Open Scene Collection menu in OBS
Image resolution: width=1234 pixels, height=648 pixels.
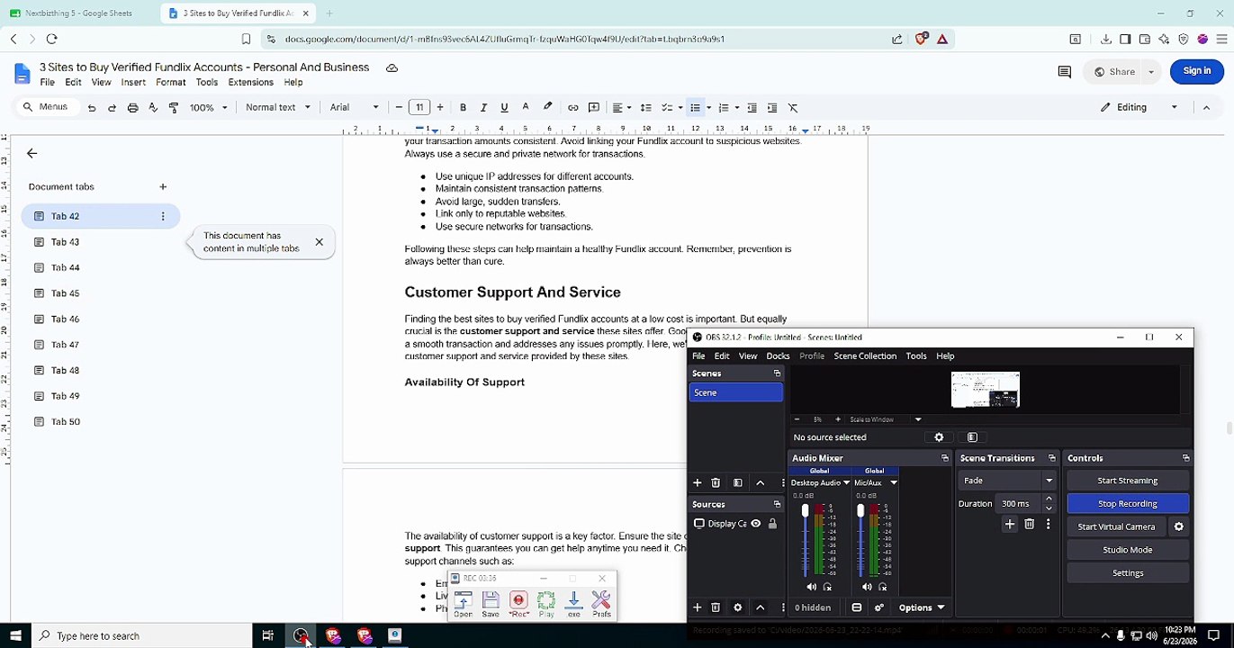[x=865, y=356]
